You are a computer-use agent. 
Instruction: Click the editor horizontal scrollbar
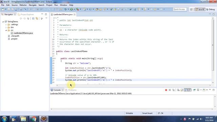pyautogui.click(x=134, y=85)
